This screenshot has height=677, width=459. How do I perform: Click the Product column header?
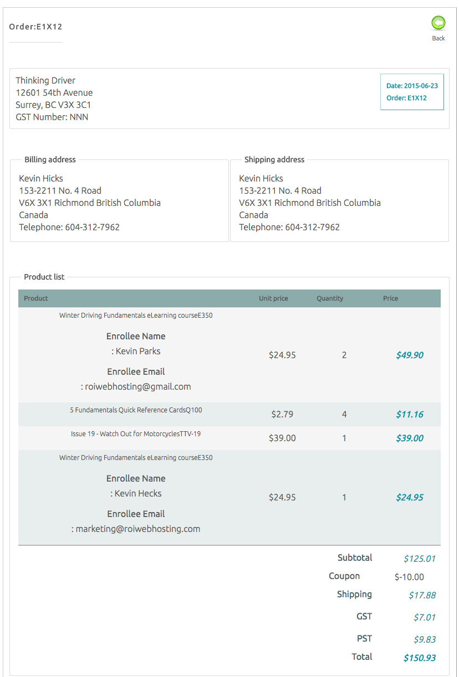point(36,298)
